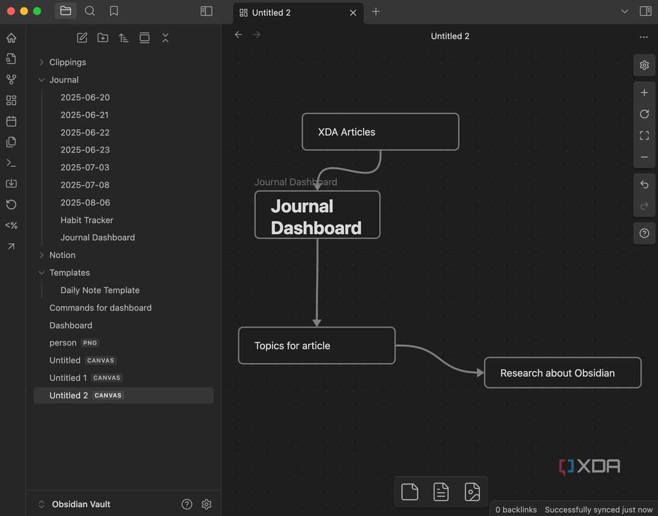Open the bookmarks icon in top bar
Viewport: 658px width, 516px height.
[114, 11]
